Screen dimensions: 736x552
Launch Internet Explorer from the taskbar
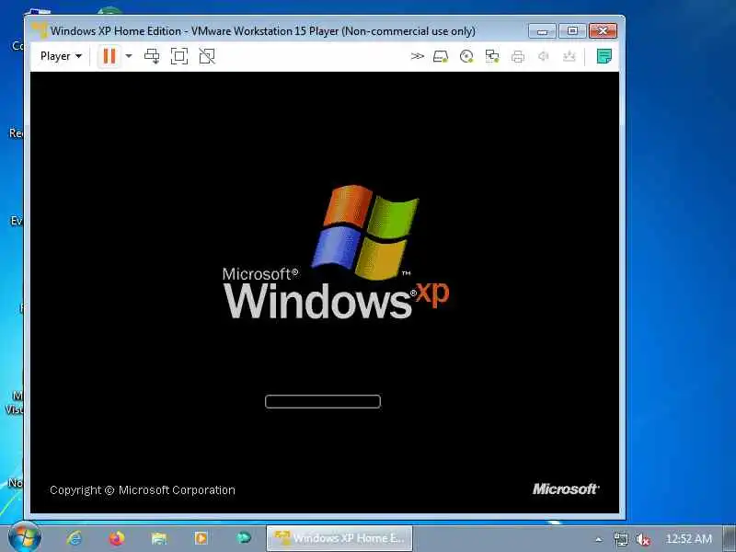[74, 538]
